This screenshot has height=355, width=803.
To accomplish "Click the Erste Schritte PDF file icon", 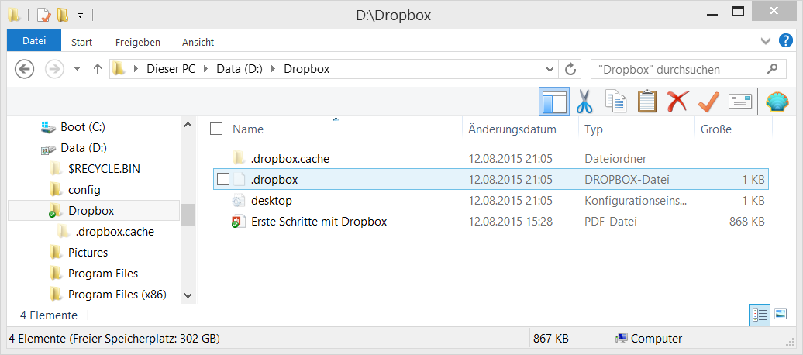I will point(238,222).
